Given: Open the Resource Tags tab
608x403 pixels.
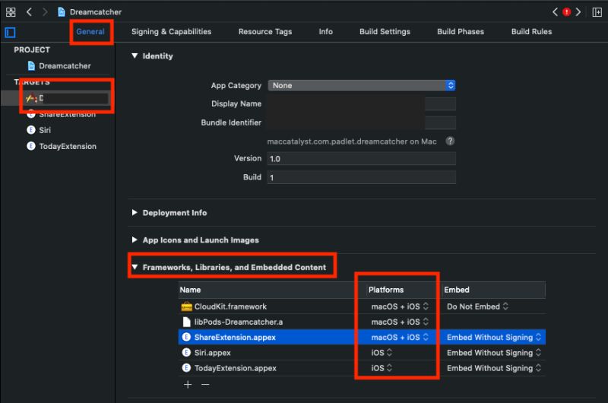Looking at the screenshot, I should coord(265,32).
